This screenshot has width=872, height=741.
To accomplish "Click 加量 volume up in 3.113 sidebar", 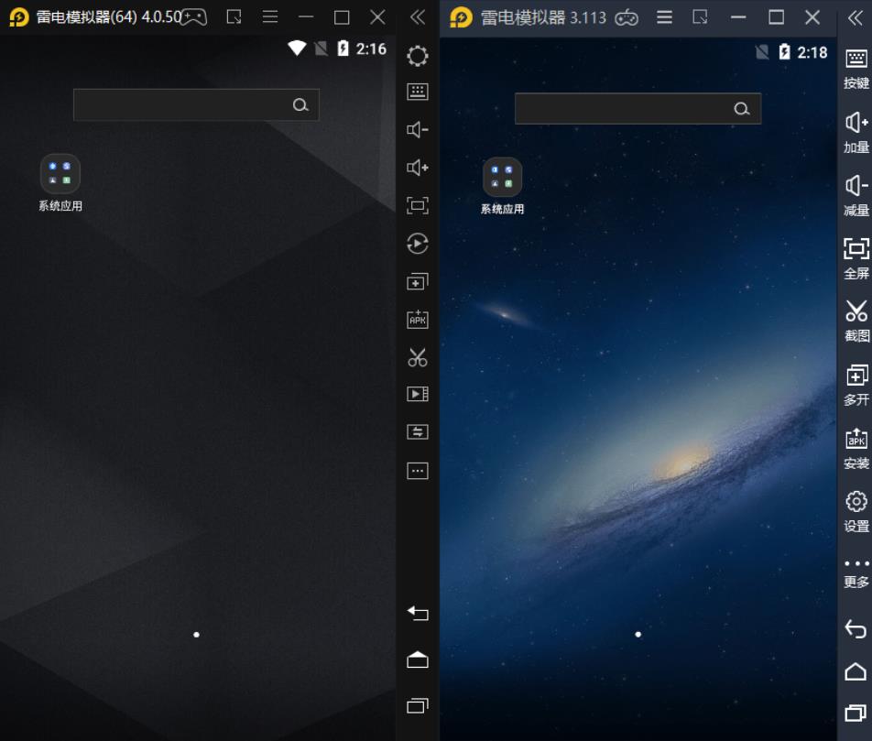I will [x=856, y=133].
